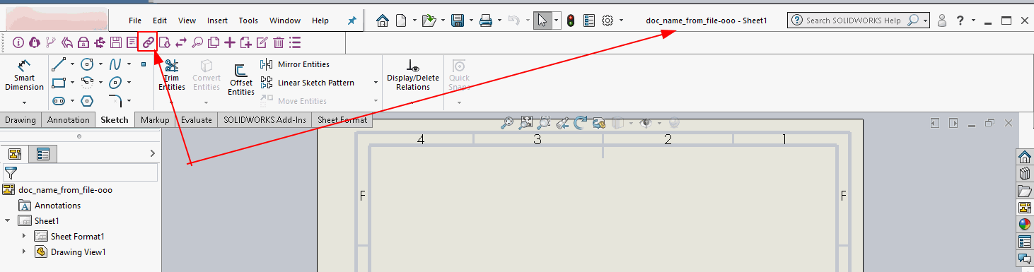Switch to the Annotation tab

point(69,120)
